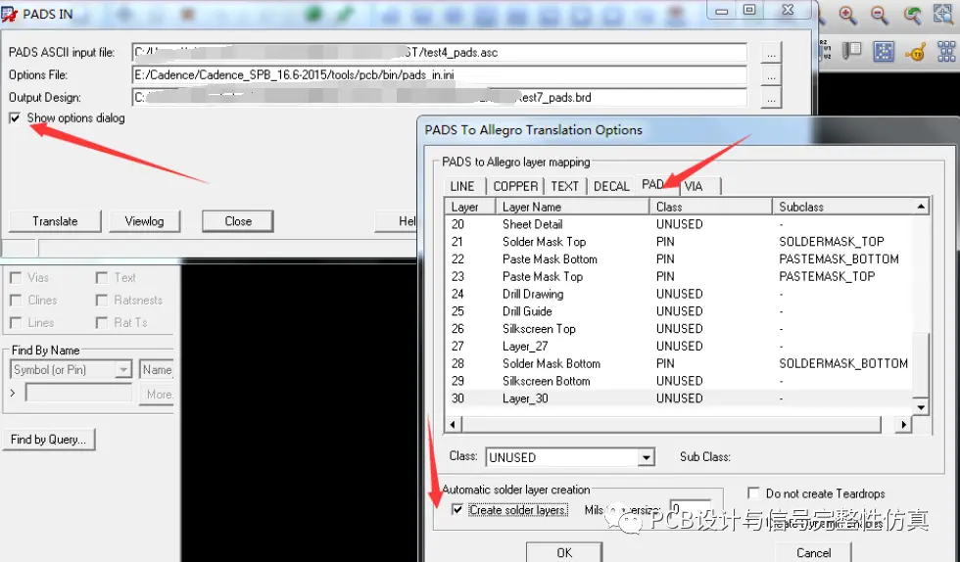Click the oversize value input field
Viewport: 960px width, 562px height.
point(691,509)
